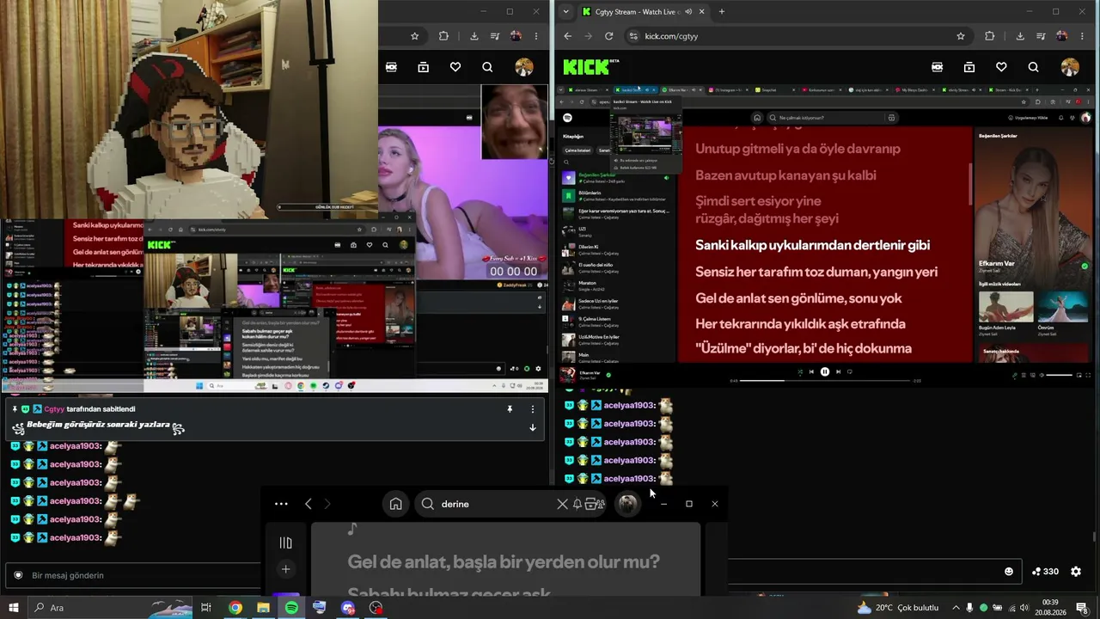Image resolution: width=1100 pixels, height=619 pixels.
Task: Mute the Cgtyy Stream tab audio icon
Action: click(688, 12)
